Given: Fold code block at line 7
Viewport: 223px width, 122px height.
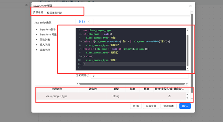Looking at the screenshot, I should click(x=82, y=49).
